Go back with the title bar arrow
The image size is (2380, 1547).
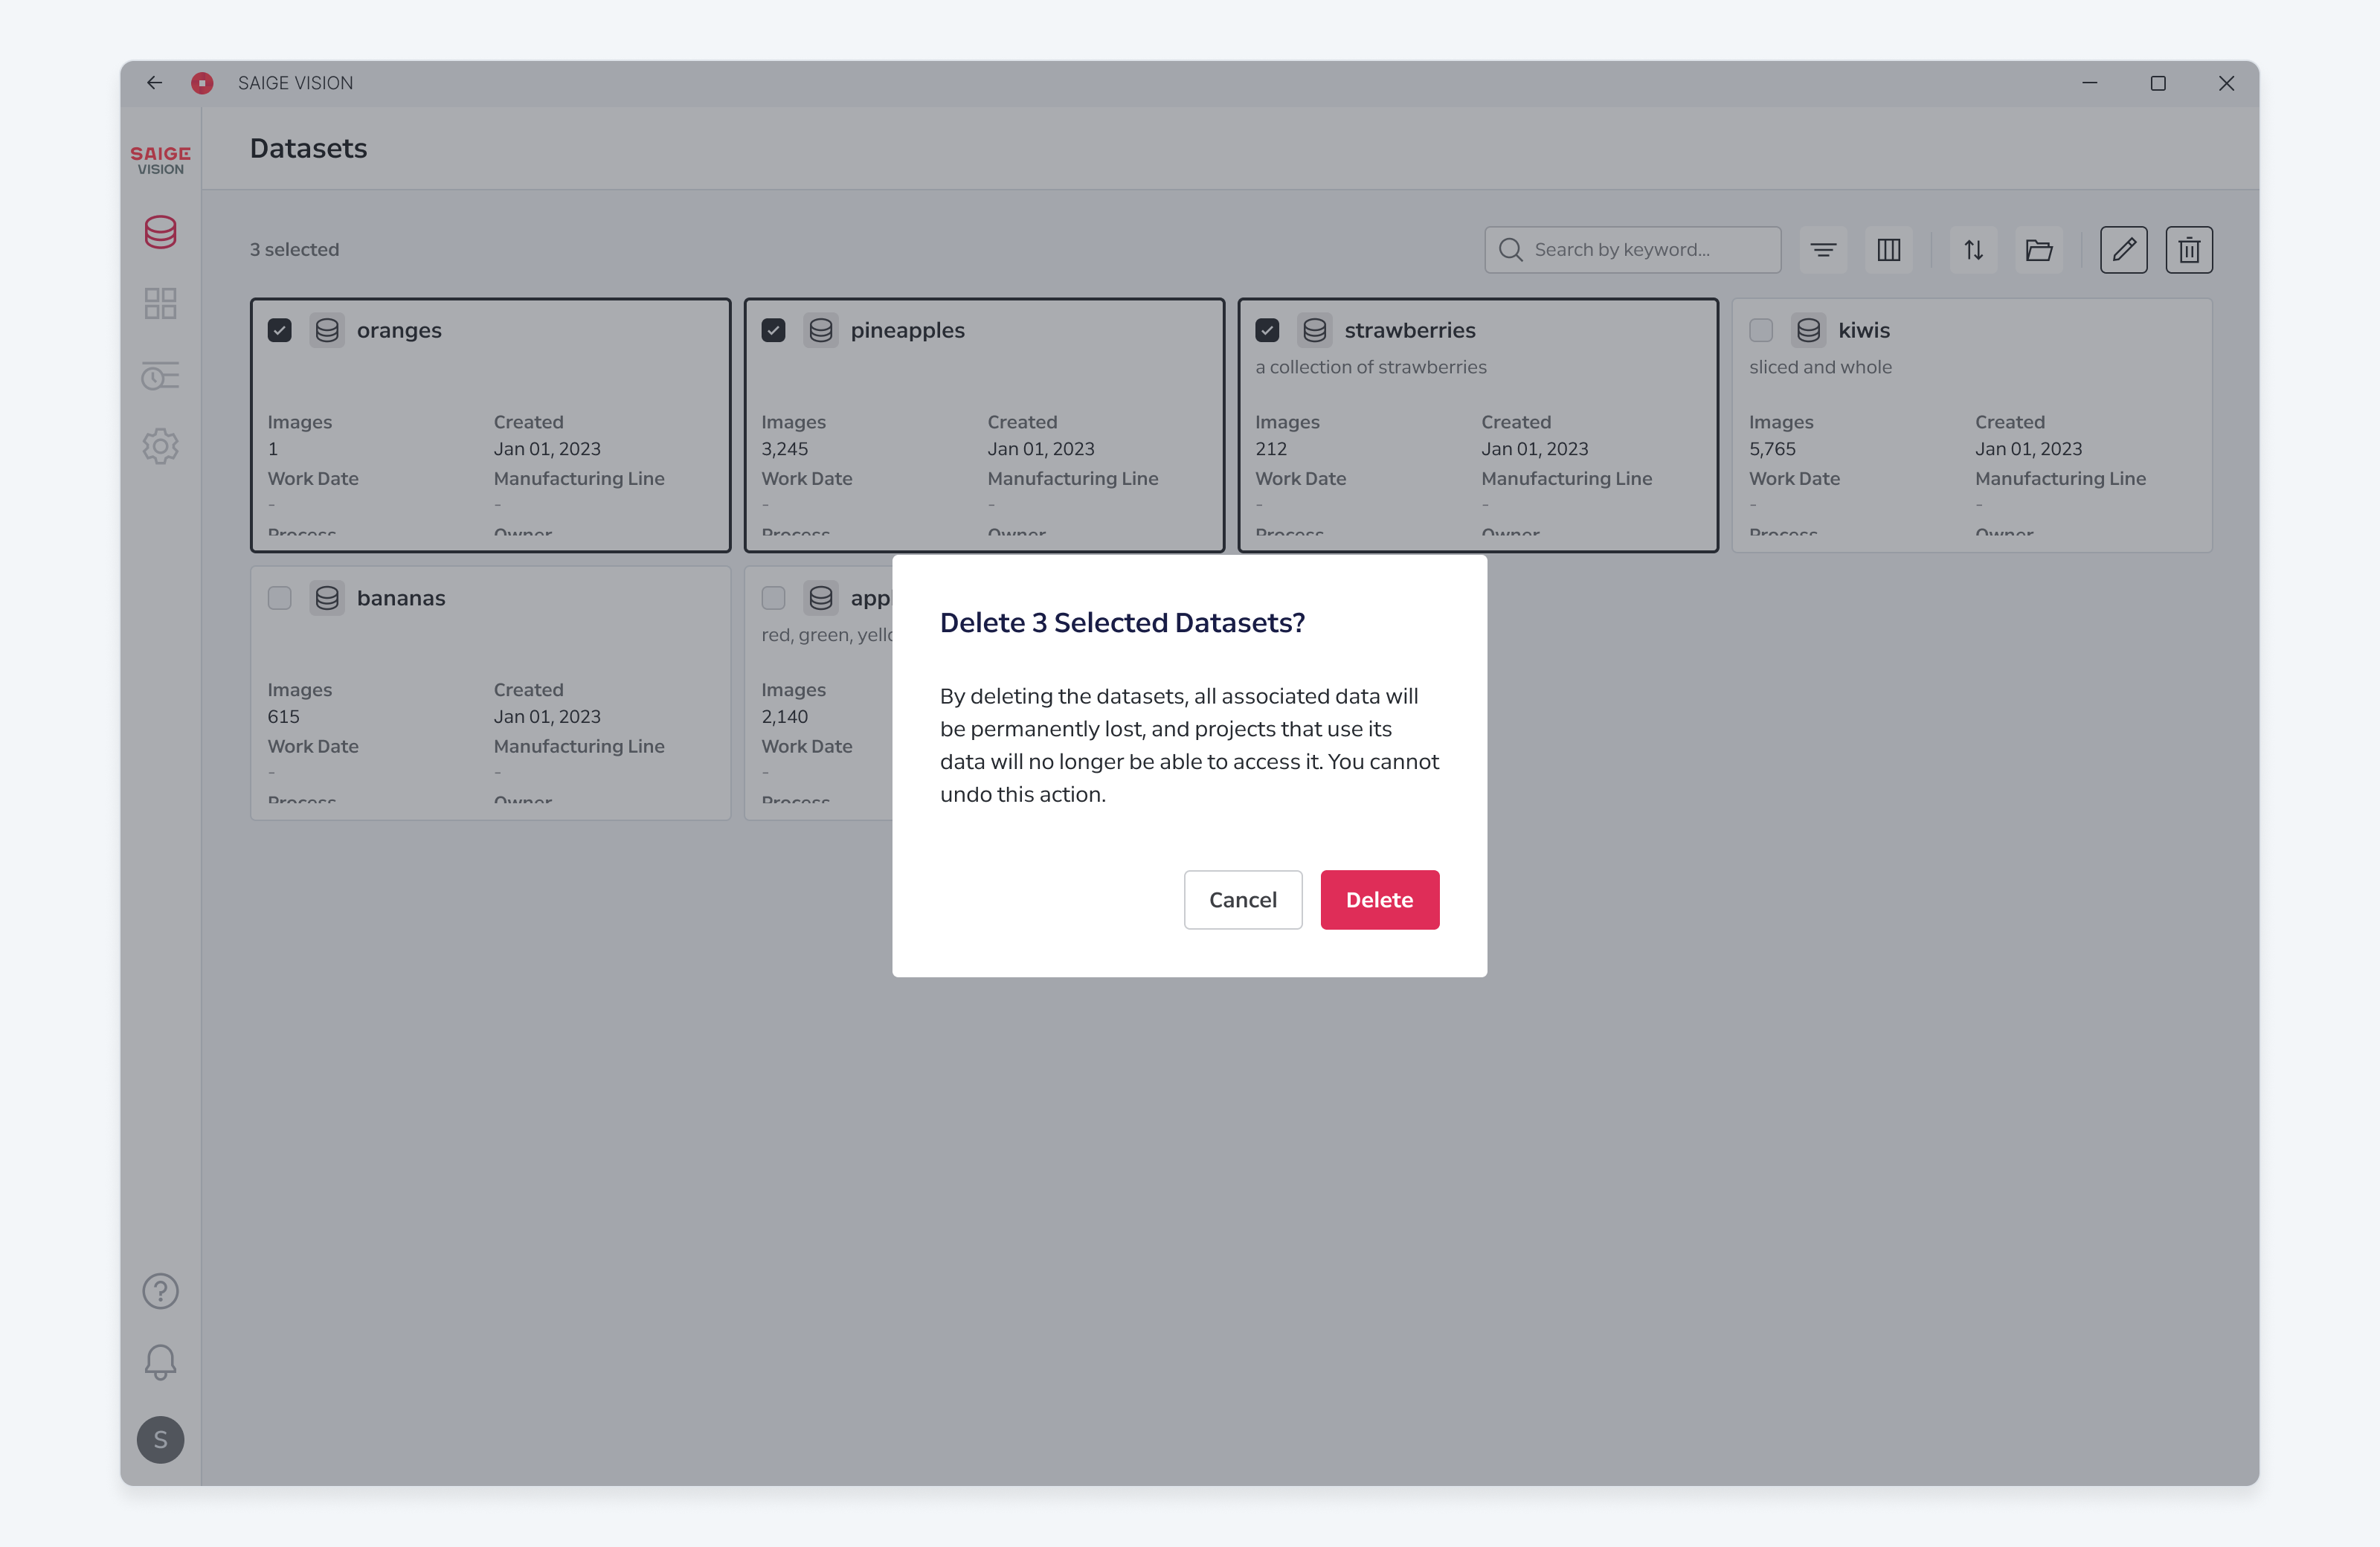pos(154,83)
